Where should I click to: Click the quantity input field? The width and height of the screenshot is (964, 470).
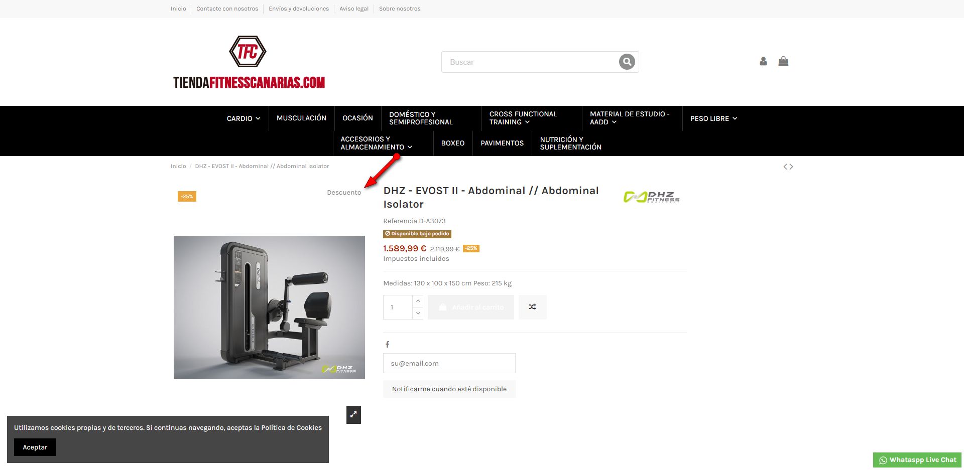[398, 307]
